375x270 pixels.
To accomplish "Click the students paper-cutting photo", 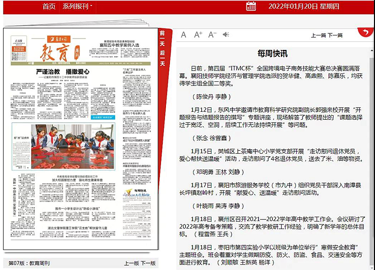I will (x=72, y=146).
